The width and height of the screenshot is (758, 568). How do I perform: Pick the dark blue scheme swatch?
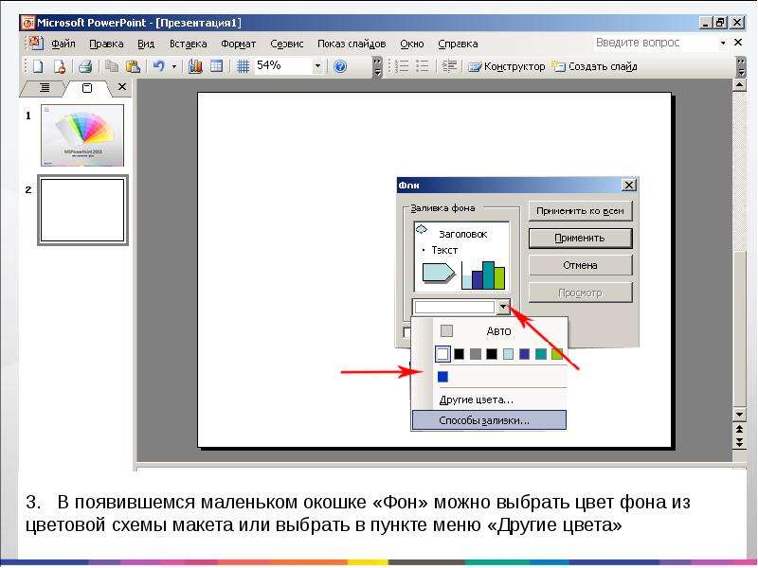point(525,354)
